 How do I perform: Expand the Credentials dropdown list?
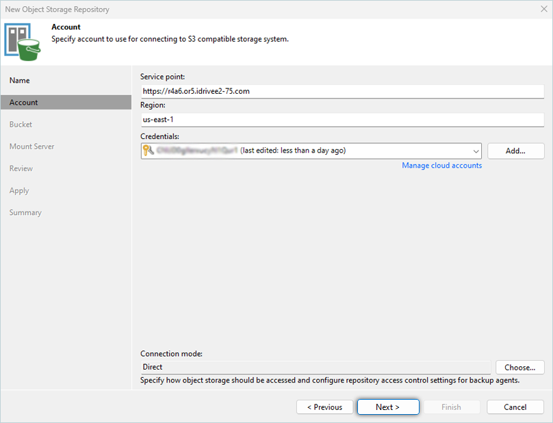pyautogui.click(x=475, y=151)
